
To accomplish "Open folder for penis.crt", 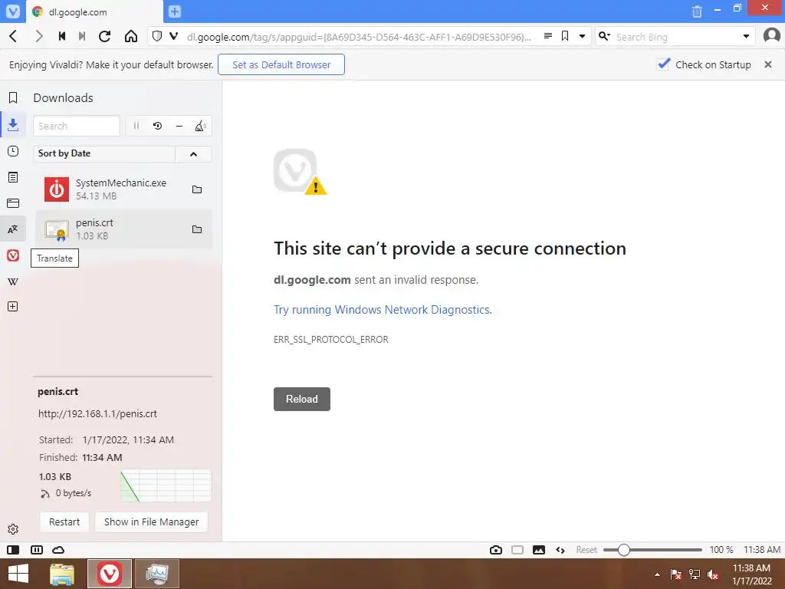I will (197, 229).
